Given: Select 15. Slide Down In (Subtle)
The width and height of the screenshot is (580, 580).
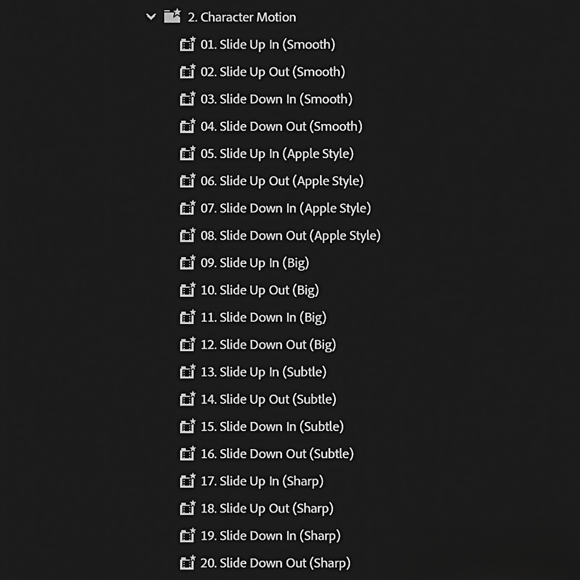Looking at the screenshot, I should coord(272,426).
